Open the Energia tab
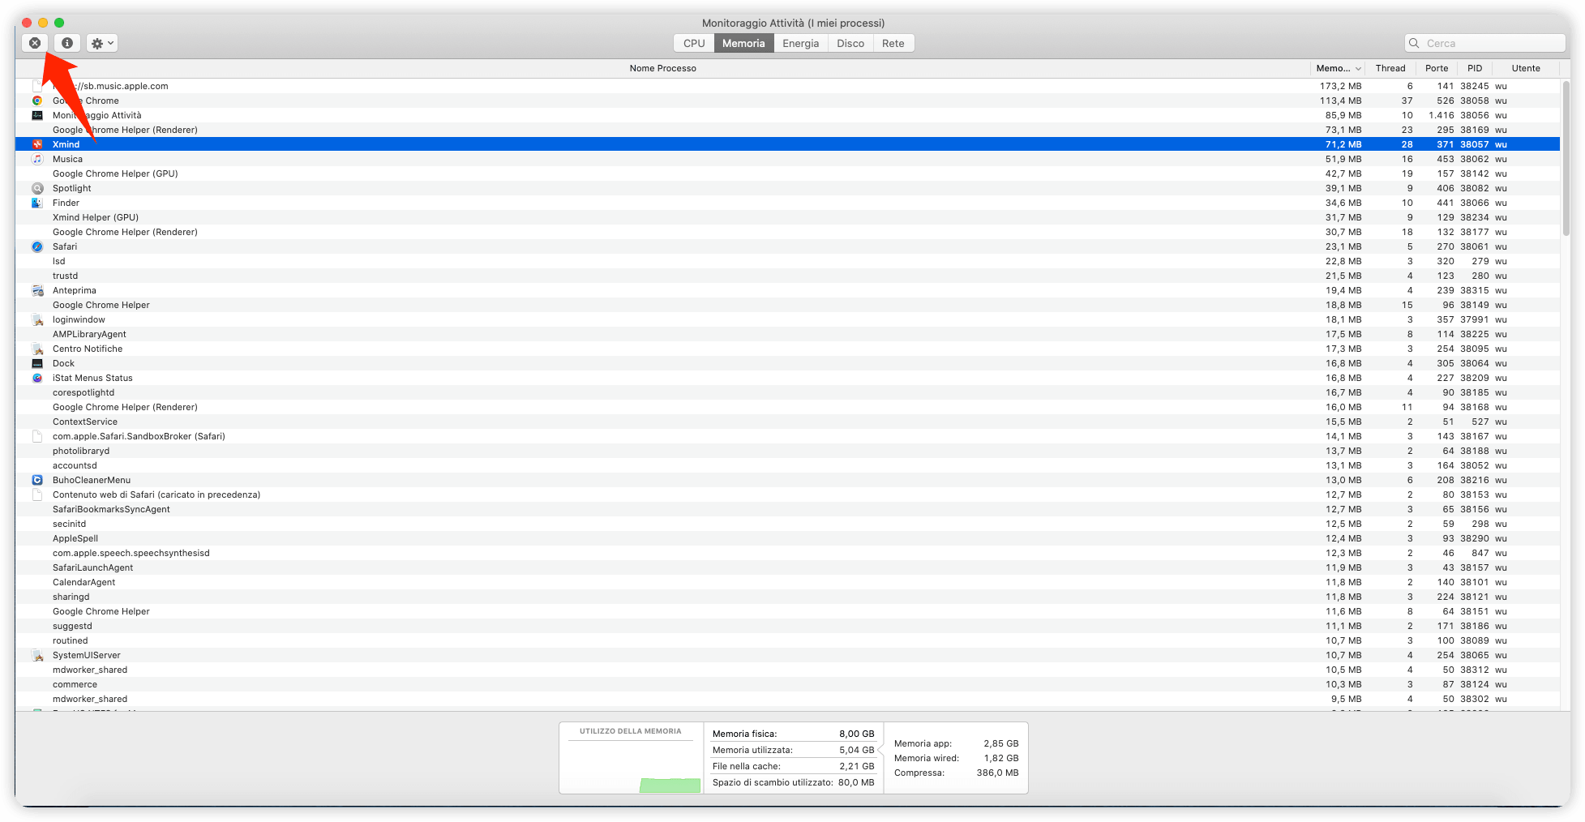The image size is (1585, 822). point(801,43)
